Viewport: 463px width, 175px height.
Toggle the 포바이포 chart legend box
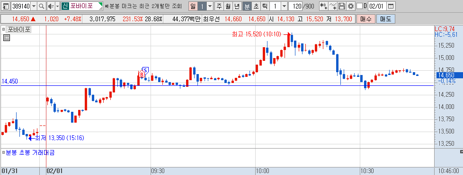(3, 29)
